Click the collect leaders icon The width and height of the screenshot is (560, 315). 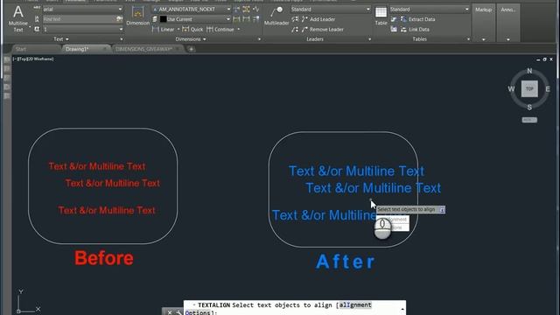295,29
